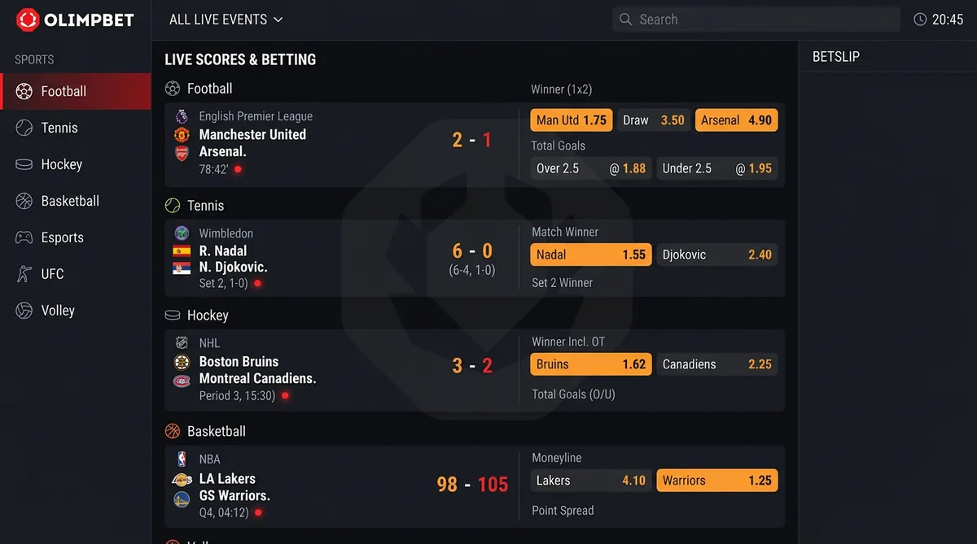Viewport: 977px width, 544px height.
Task: Click the NBA league logo icon
Action: tap(182, 459)
